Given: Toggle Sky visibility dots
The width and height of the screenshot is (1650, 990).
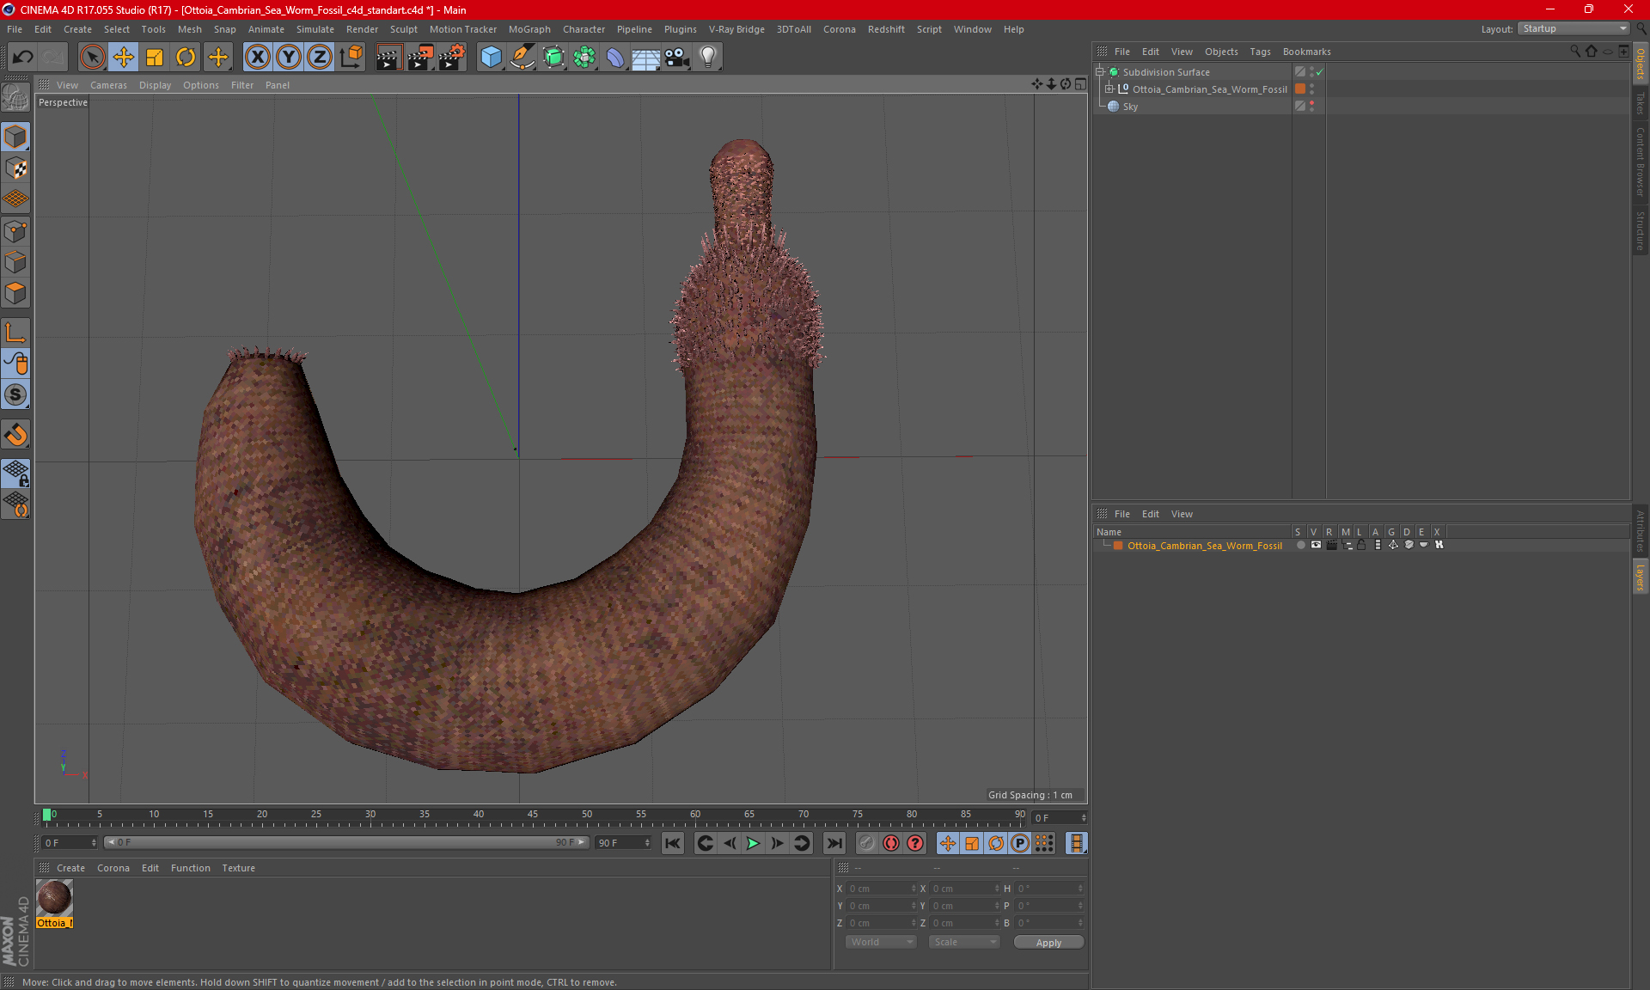Looking at the screenshot, I should (x=1311, y=106).
